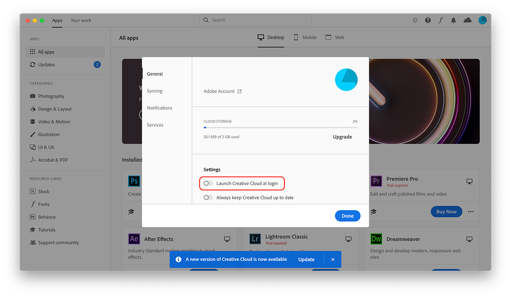Toggle Always keep Creative Cloud up to date

208,197
